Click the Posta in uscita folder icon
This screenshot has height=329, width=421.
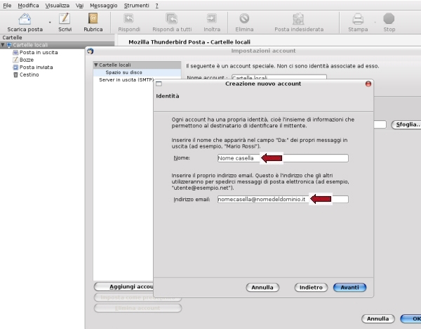pyautogui.click(x=15, y=52)
